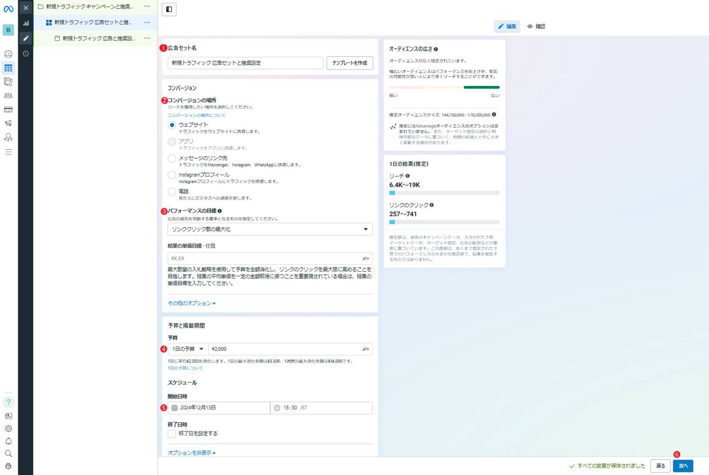
Task: Toggle the side panel collapse button
Action: (169, 9)
